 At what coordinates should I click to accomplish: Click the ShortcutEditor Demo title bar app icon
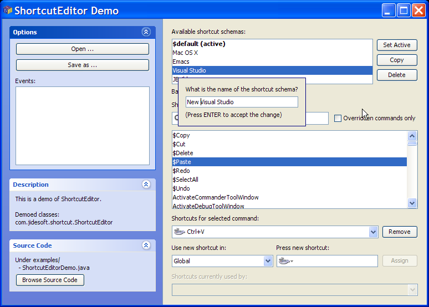(x=8, y=11)
